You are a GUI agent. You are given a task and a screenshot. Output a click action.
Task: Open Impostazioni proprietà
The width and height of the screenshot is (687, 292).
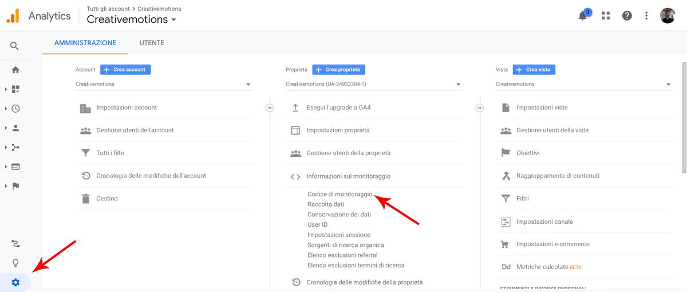pos(338,130)
